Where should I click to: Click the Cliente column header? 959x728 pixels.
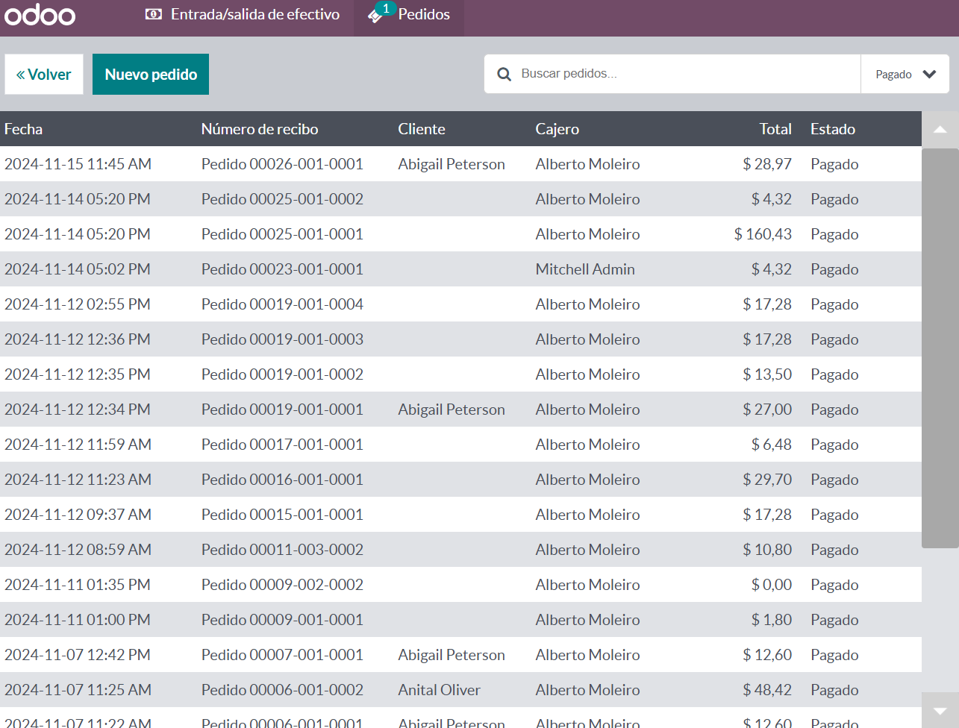point(422,129)
